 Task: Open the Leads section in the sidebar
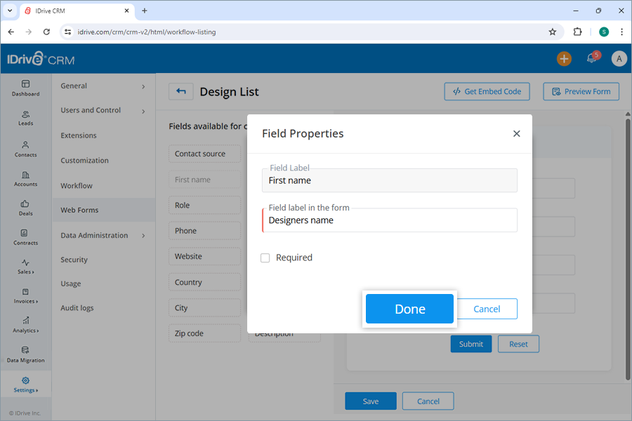click(25, 118)
